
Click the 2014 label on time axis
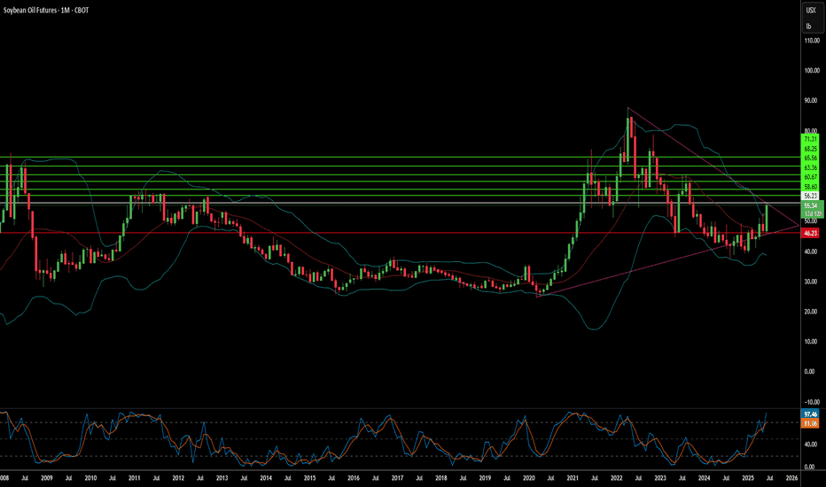pos(266,478)
